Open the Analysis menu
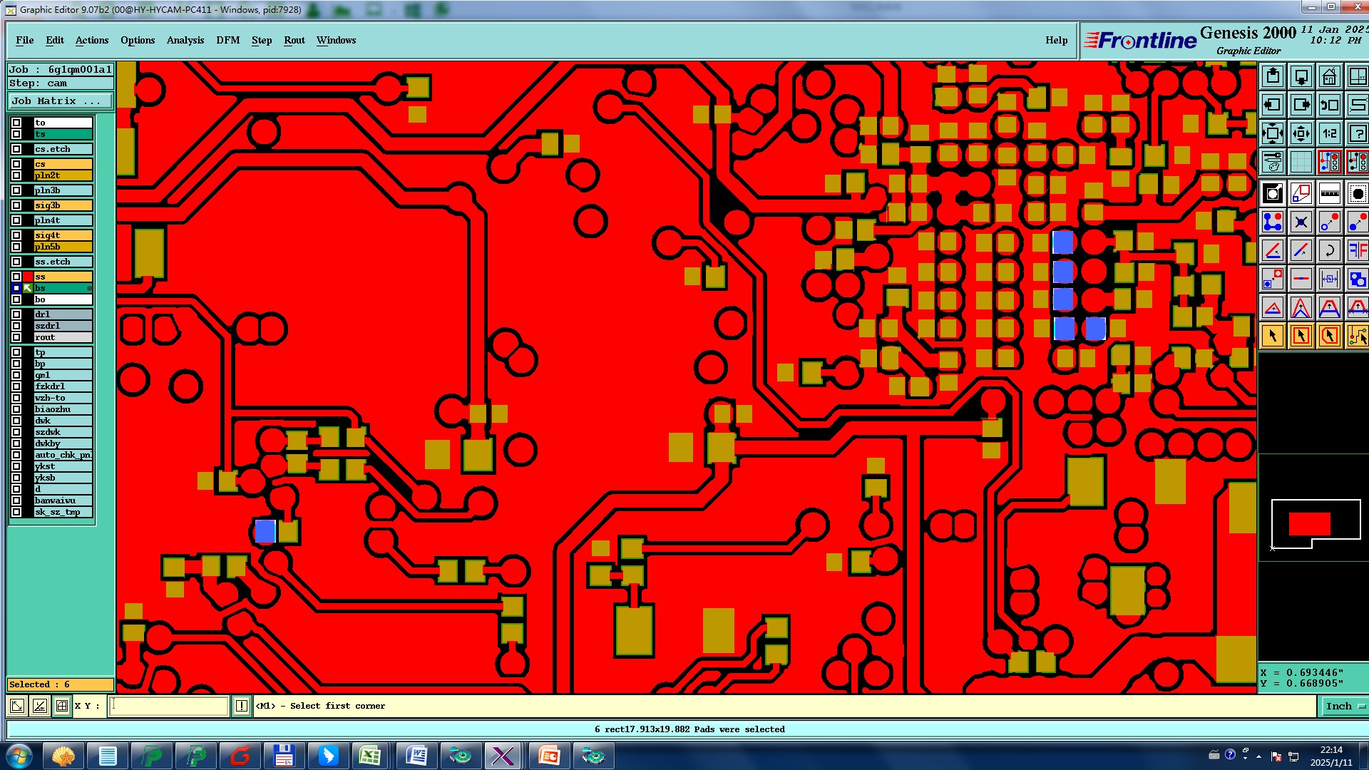The width and height of the screenshot is (1369, 770). [185, 41]
